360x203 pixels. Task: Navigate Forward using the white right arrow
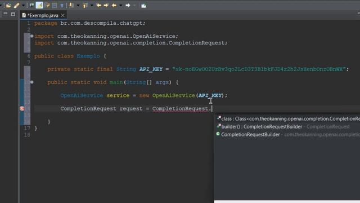pos(128,5)
